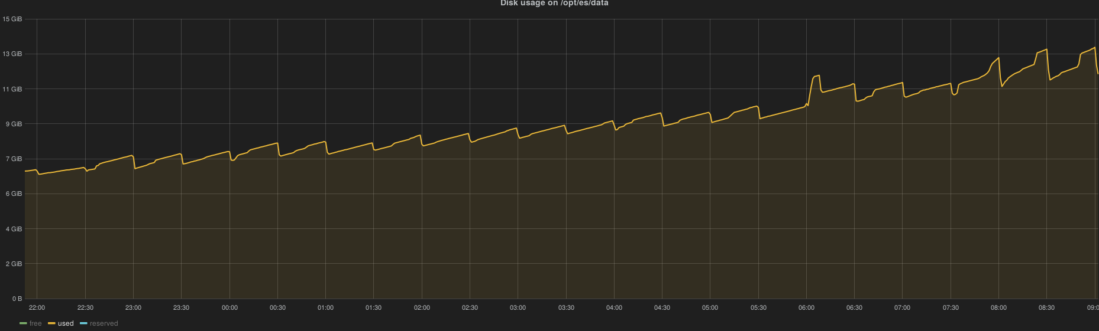Click the green color swatch beside "free"
The image size is (1099, 331).
coord(23,323)
